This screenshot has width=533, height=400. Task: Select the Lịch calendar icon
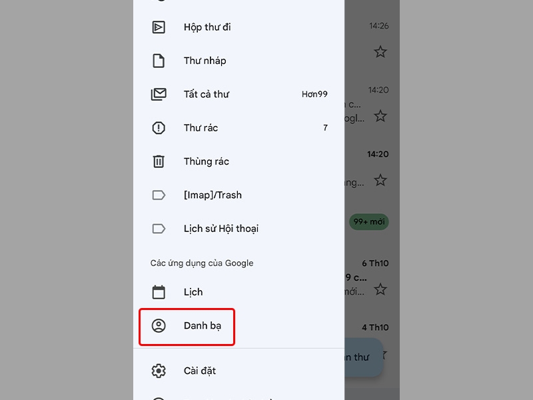(x=159, y=292)
